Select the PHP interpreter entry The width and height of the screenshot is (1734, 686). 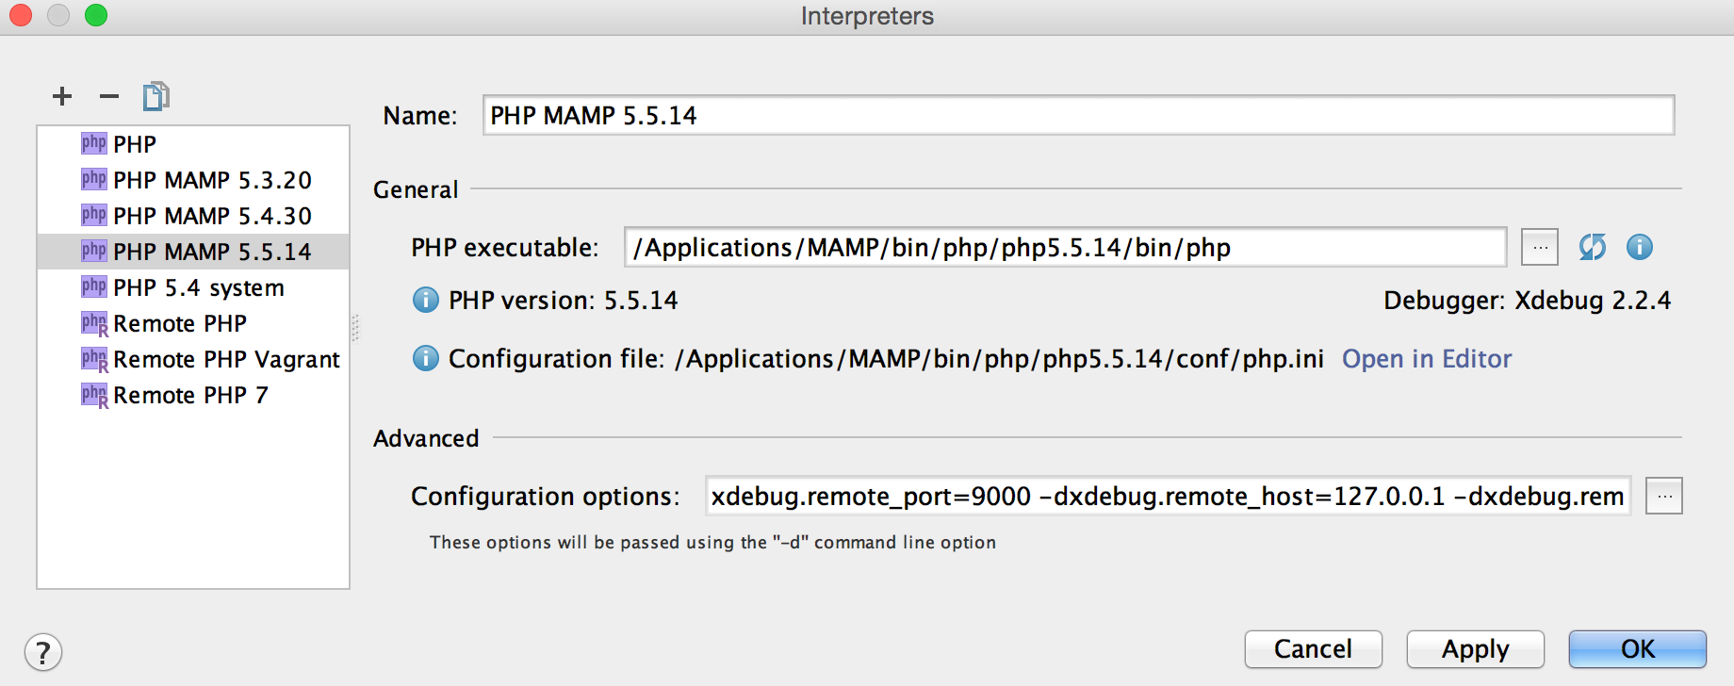193,144
